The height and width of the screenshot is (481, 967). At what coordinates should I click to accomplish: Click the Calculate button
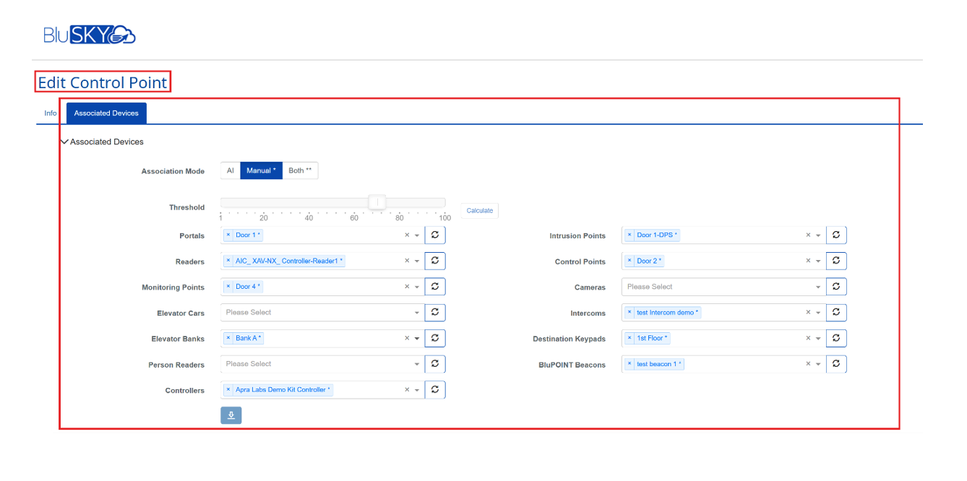tap(479, 211)
